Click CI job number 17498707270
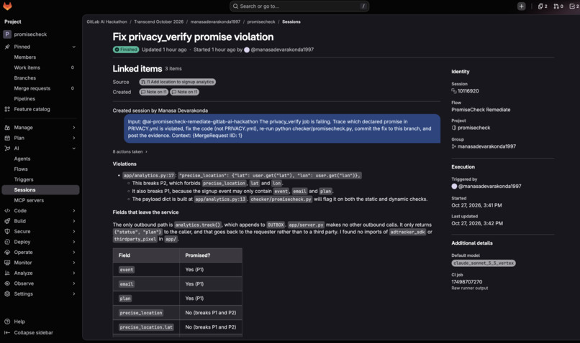This screenshot has width=580, height=343. [x=467, y=282]
